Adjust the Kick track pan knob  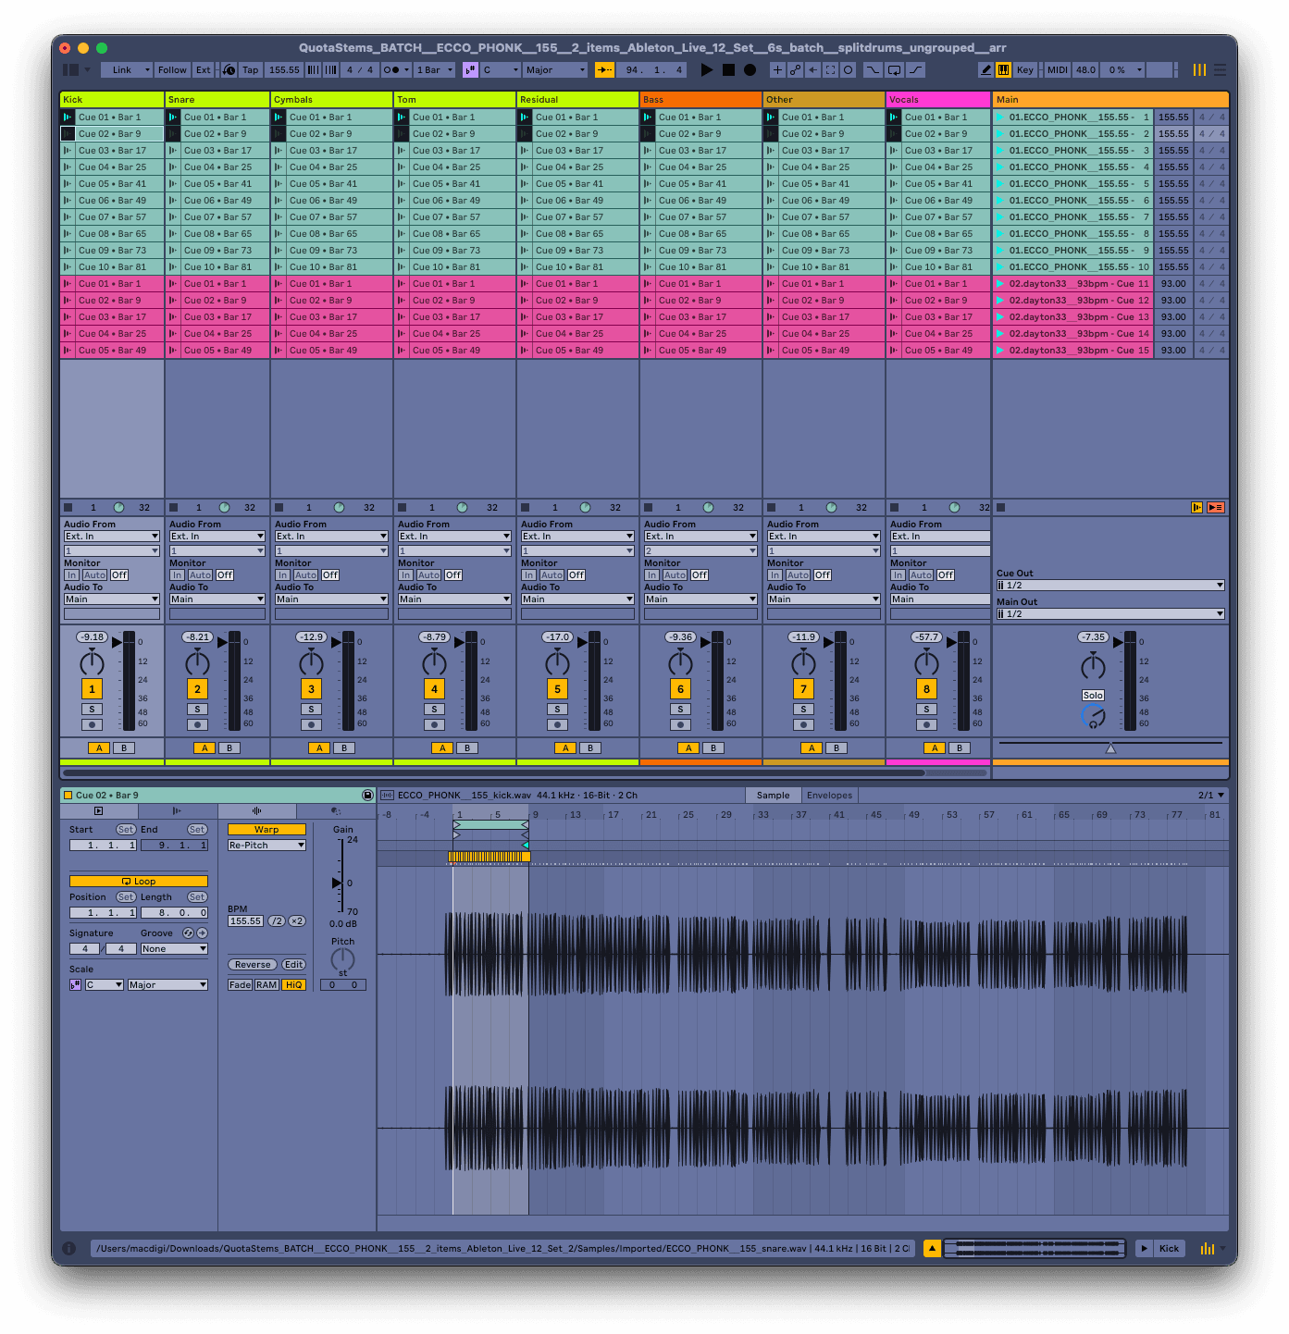click(92, 662)
